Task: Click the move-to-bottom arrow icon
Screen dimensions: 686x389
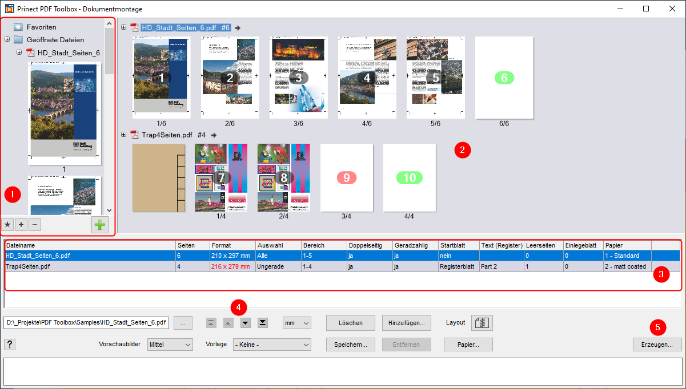Action: click(263, 323)
